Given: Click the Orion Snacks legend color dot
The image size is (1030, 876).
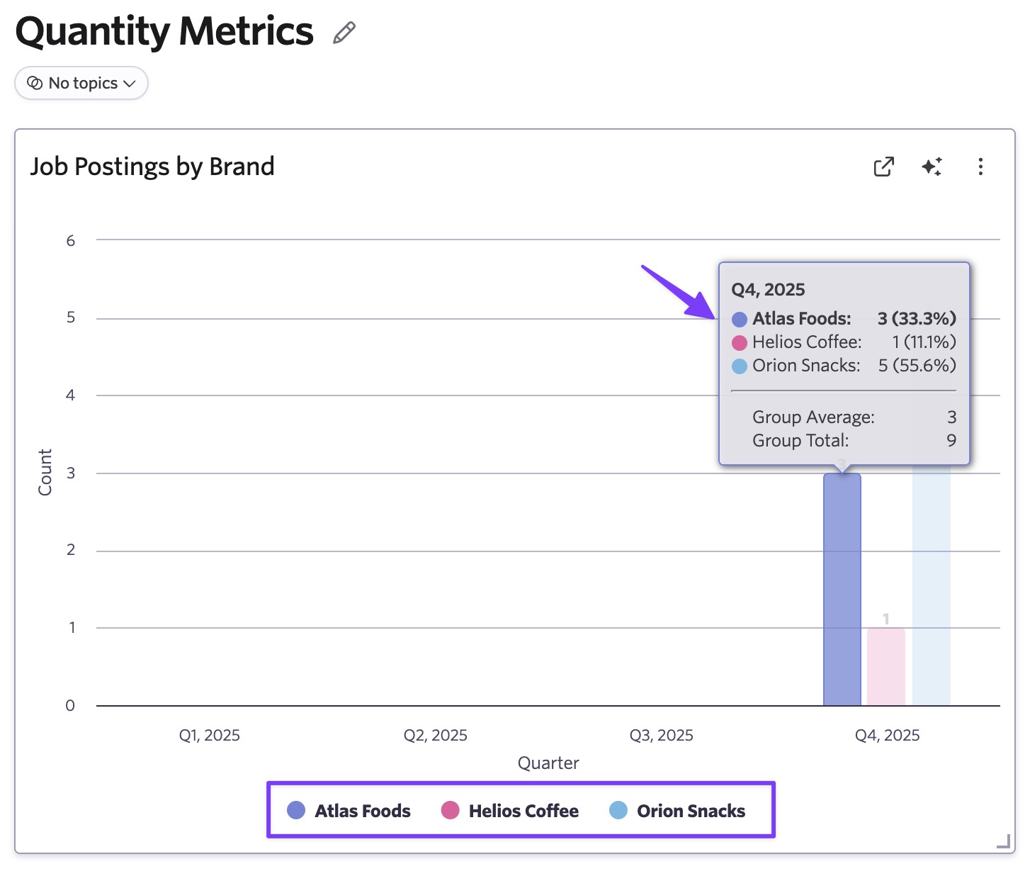Looking at the screenshot, I should click(x=618, y=810).
